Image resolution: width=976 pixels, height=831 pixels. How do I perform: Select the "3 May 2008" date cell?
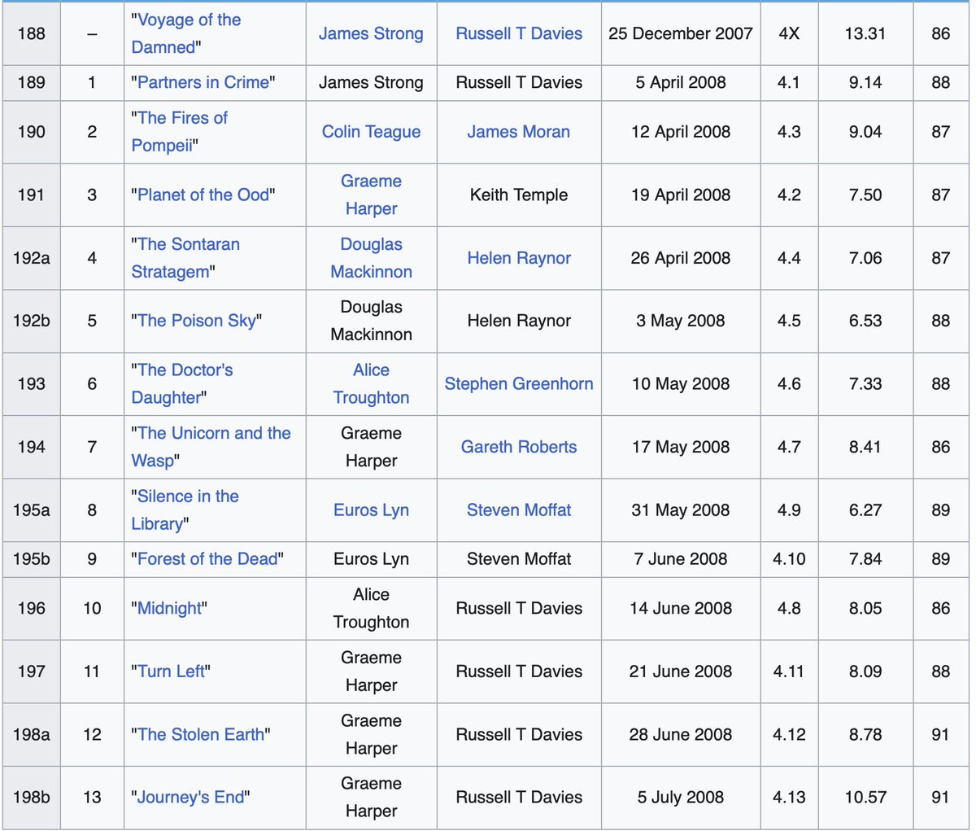[x=681, y=321]
